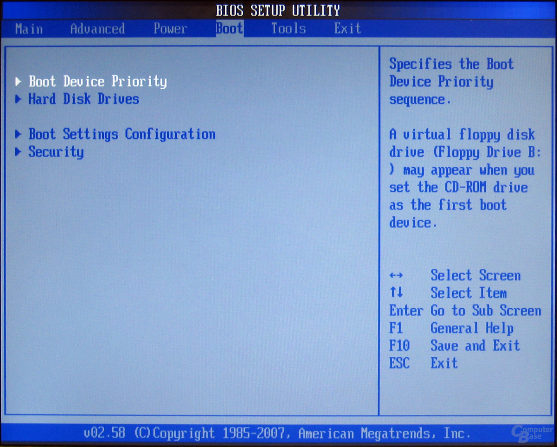
Task: Click the 'Go to Sub Screen' help text
Action: point(486,310)
